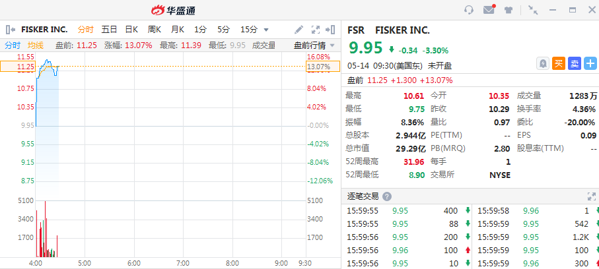Open the customer service headset icon
599x269 pixels.
(470, 10)
